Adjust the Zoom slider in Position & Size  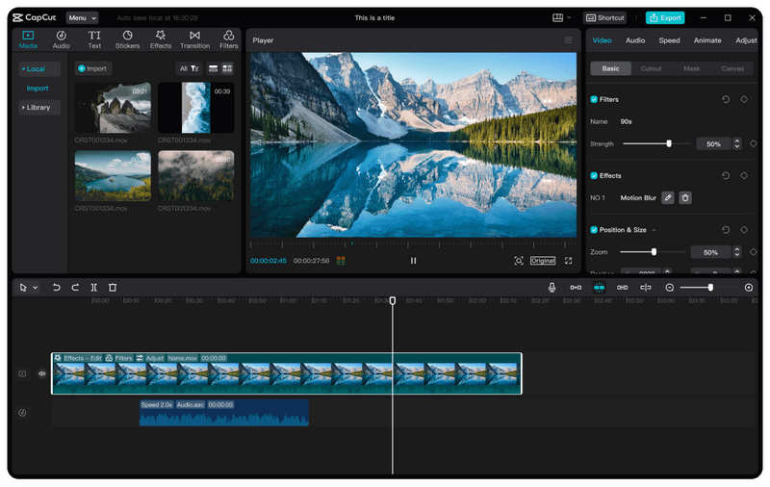pos(654,252)
